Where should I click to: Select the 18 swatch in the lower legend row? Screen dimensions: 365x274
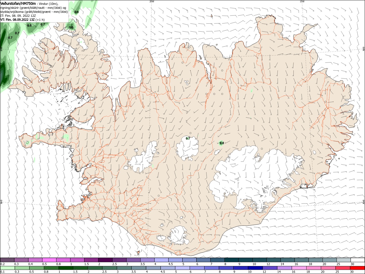[x=313, y=268]
